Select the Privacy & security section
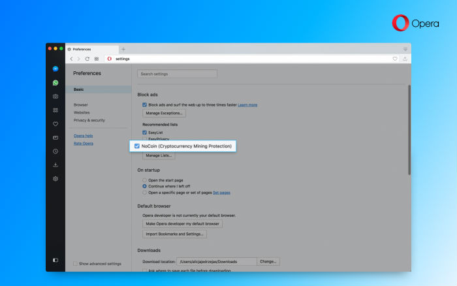457x286 pixels. (x=89, y=120)
